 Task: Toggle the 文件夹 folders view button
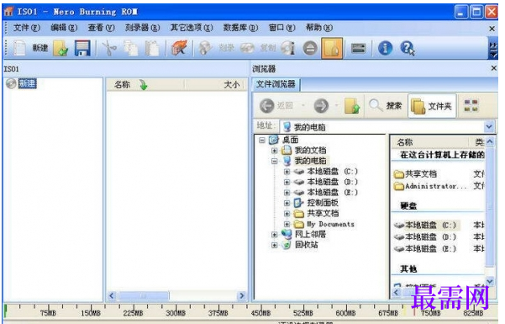(x=432, y=106)
